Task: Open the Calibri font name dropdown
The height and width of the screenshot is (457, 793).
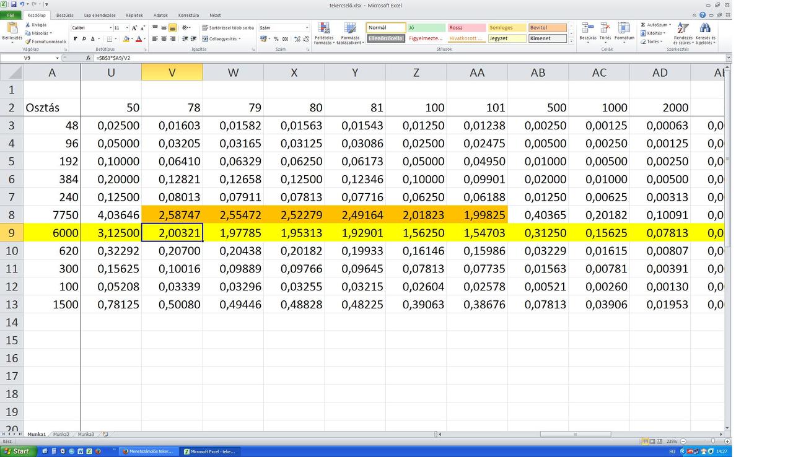Action: click(111, 28)
